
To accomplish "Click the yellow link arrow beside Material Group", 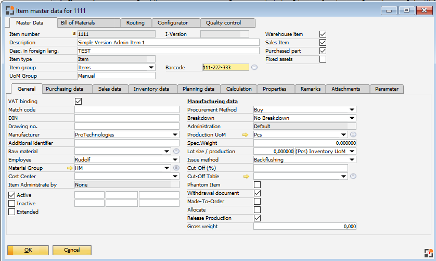I will 70,168.
